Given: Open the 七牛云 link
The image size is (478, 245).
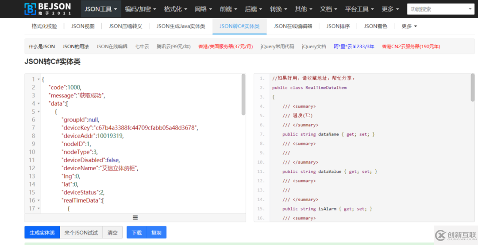Looking at the screenshot, I should pos(142,46).
